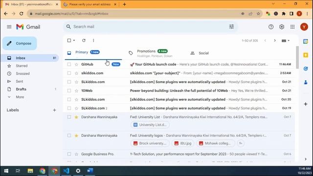313x176 pixels.
Task: Star the Google Business Profile email
Action: (x=76, y=154)
